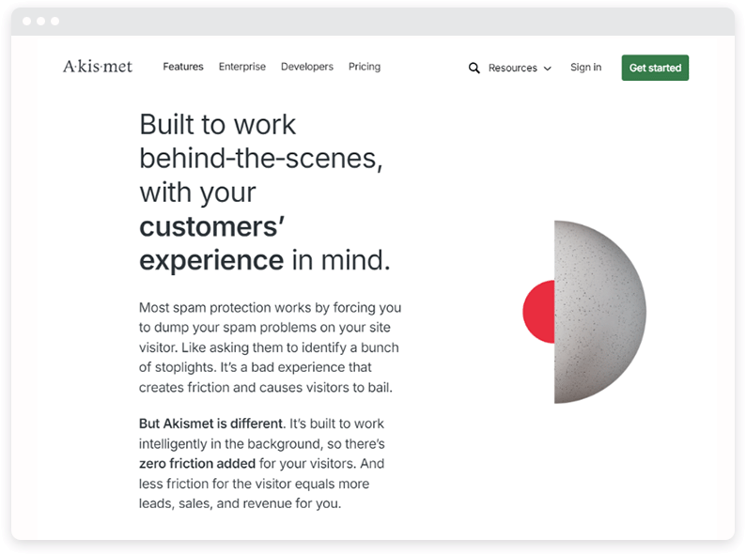Screen dimensions: 746x555
Task: Click the bold 'customers' experience' heading text
Action: 212,243
